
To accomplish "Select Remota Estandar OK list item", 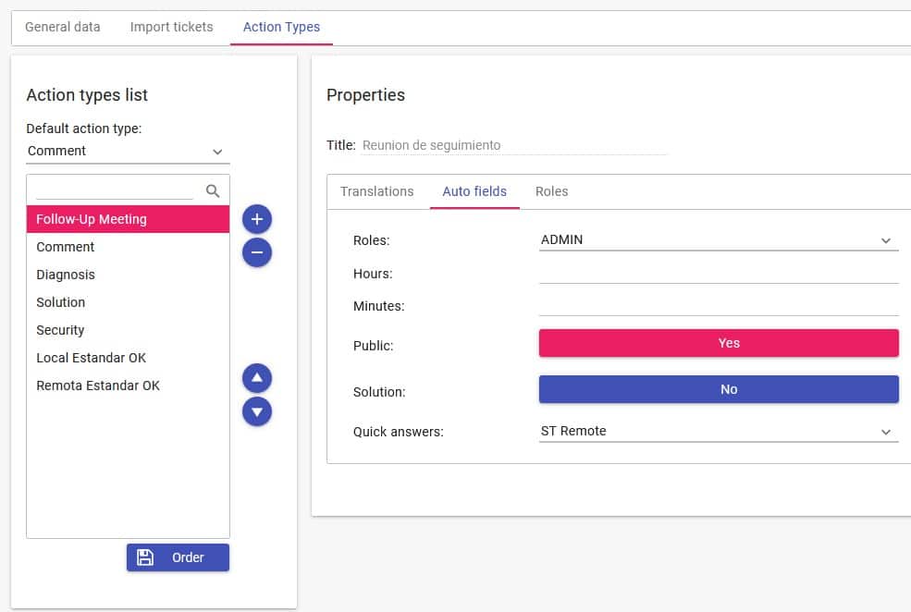I will click(98, 386).
